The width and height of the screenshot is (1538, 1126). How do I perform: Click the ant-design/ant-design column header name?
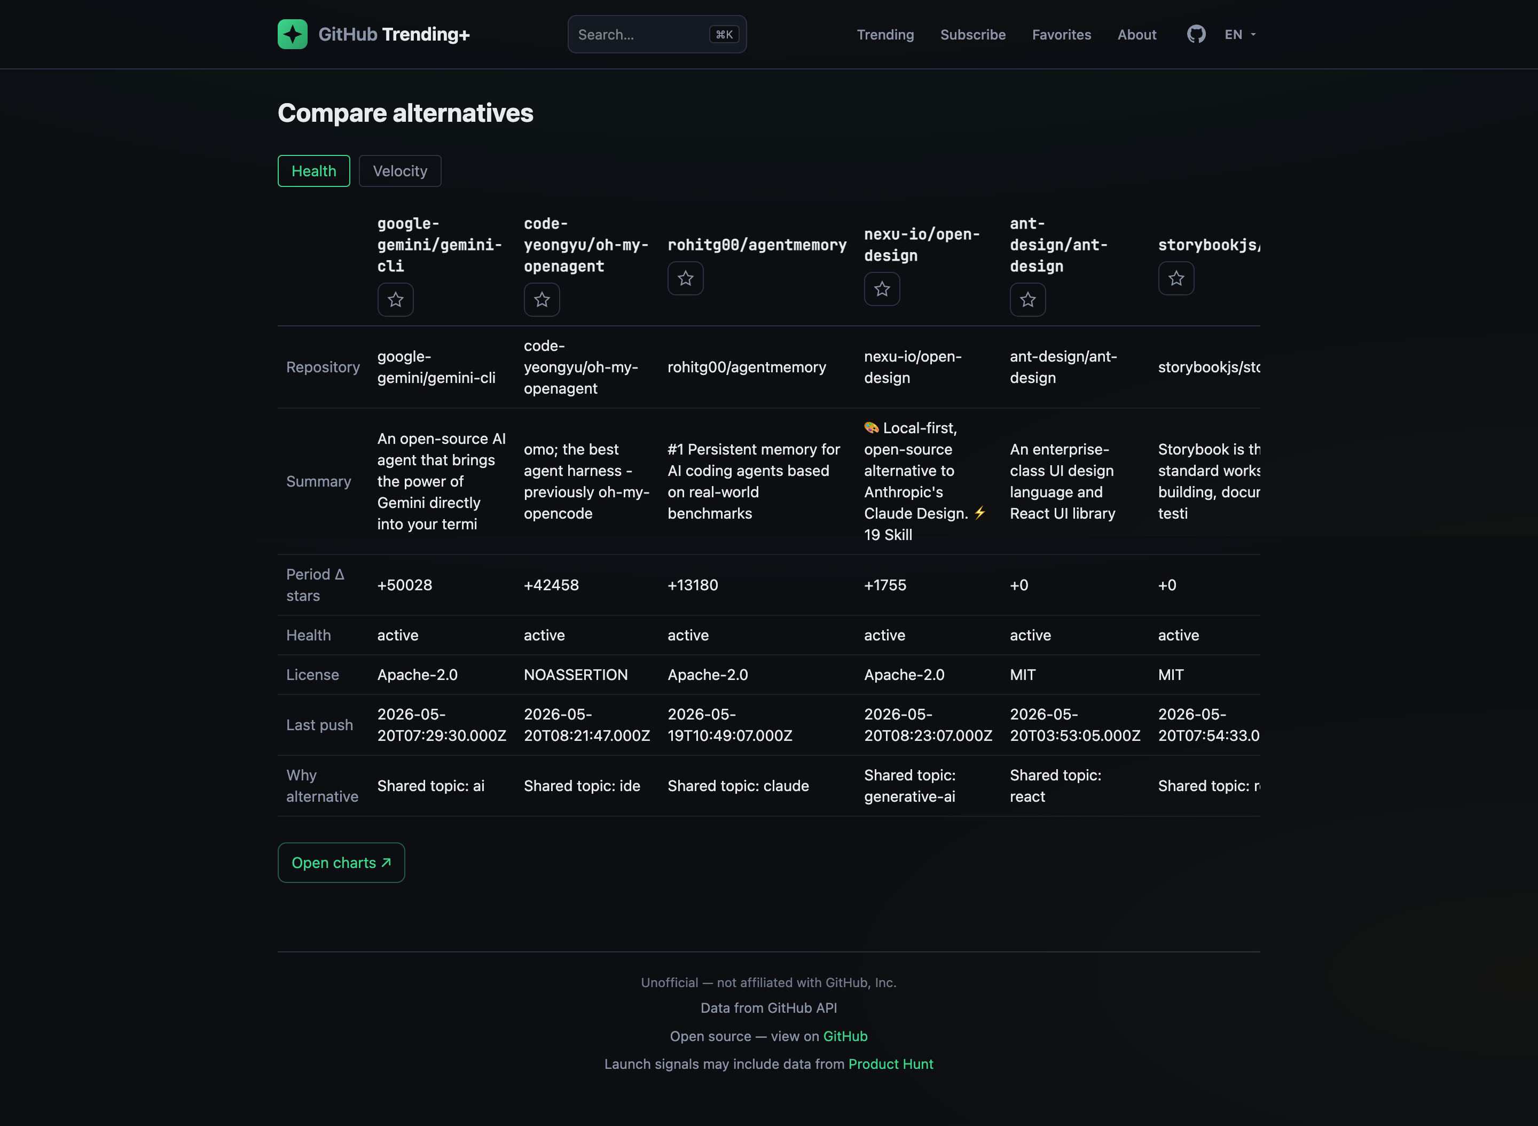point(1058,245)
